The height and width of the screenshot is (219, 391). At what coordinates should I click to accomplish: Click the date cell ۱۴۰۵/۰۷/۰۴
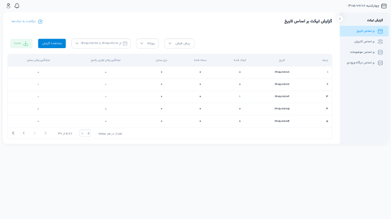coord(282,121)
